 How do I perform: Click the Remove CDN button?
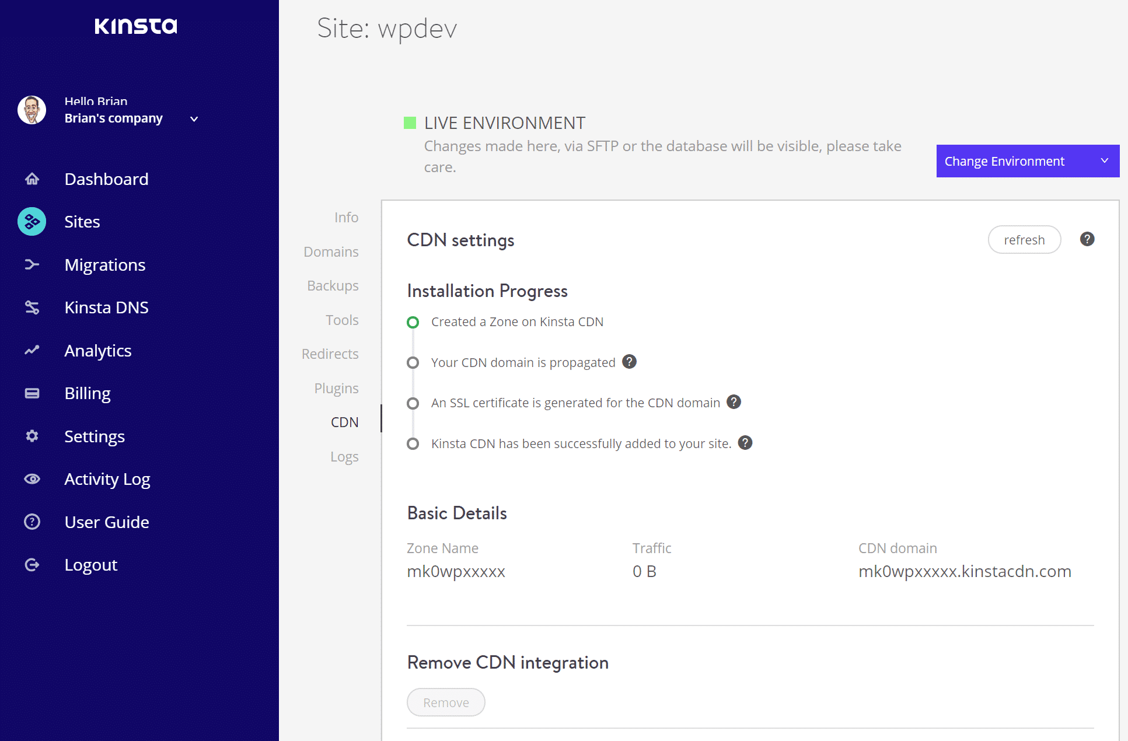(446, 702)
